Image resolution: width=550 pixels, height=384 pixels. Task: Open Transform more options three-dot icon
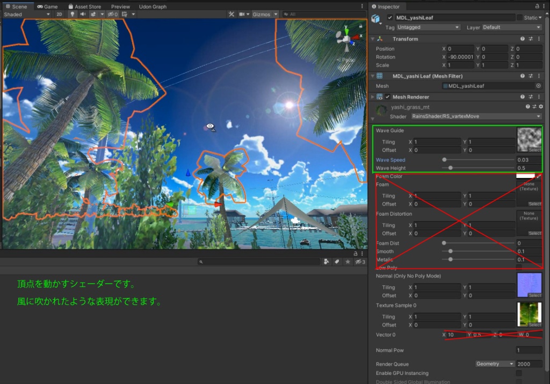coord(539,39)
